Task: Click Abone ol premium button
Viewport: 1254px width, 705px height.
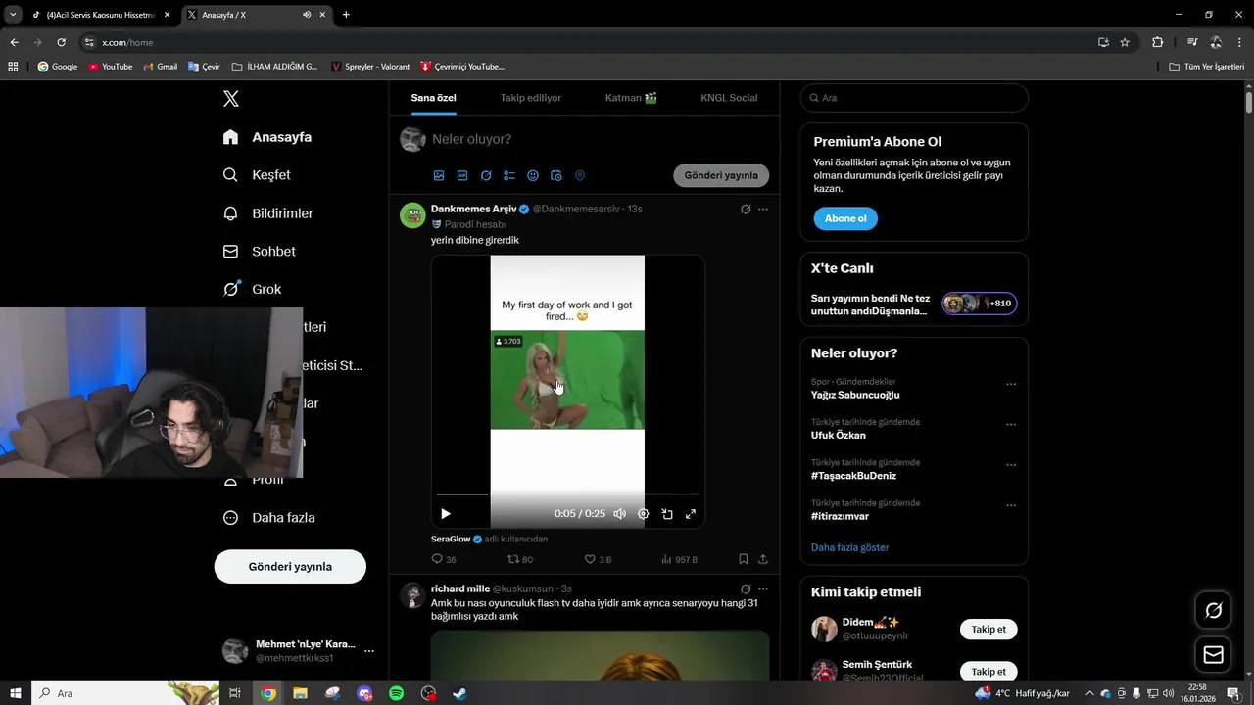Action: (845, 218)
